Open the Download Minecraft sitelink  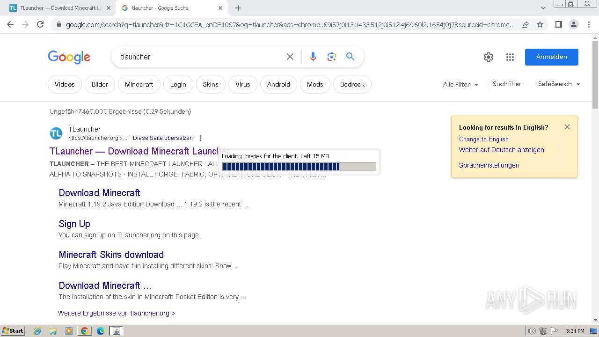(99, 193)
